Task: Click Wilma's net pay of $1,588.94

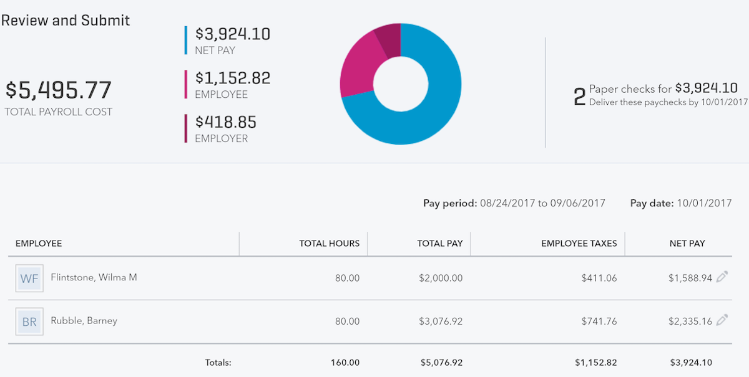Action: pyautogui.click(x=690, y=278)
